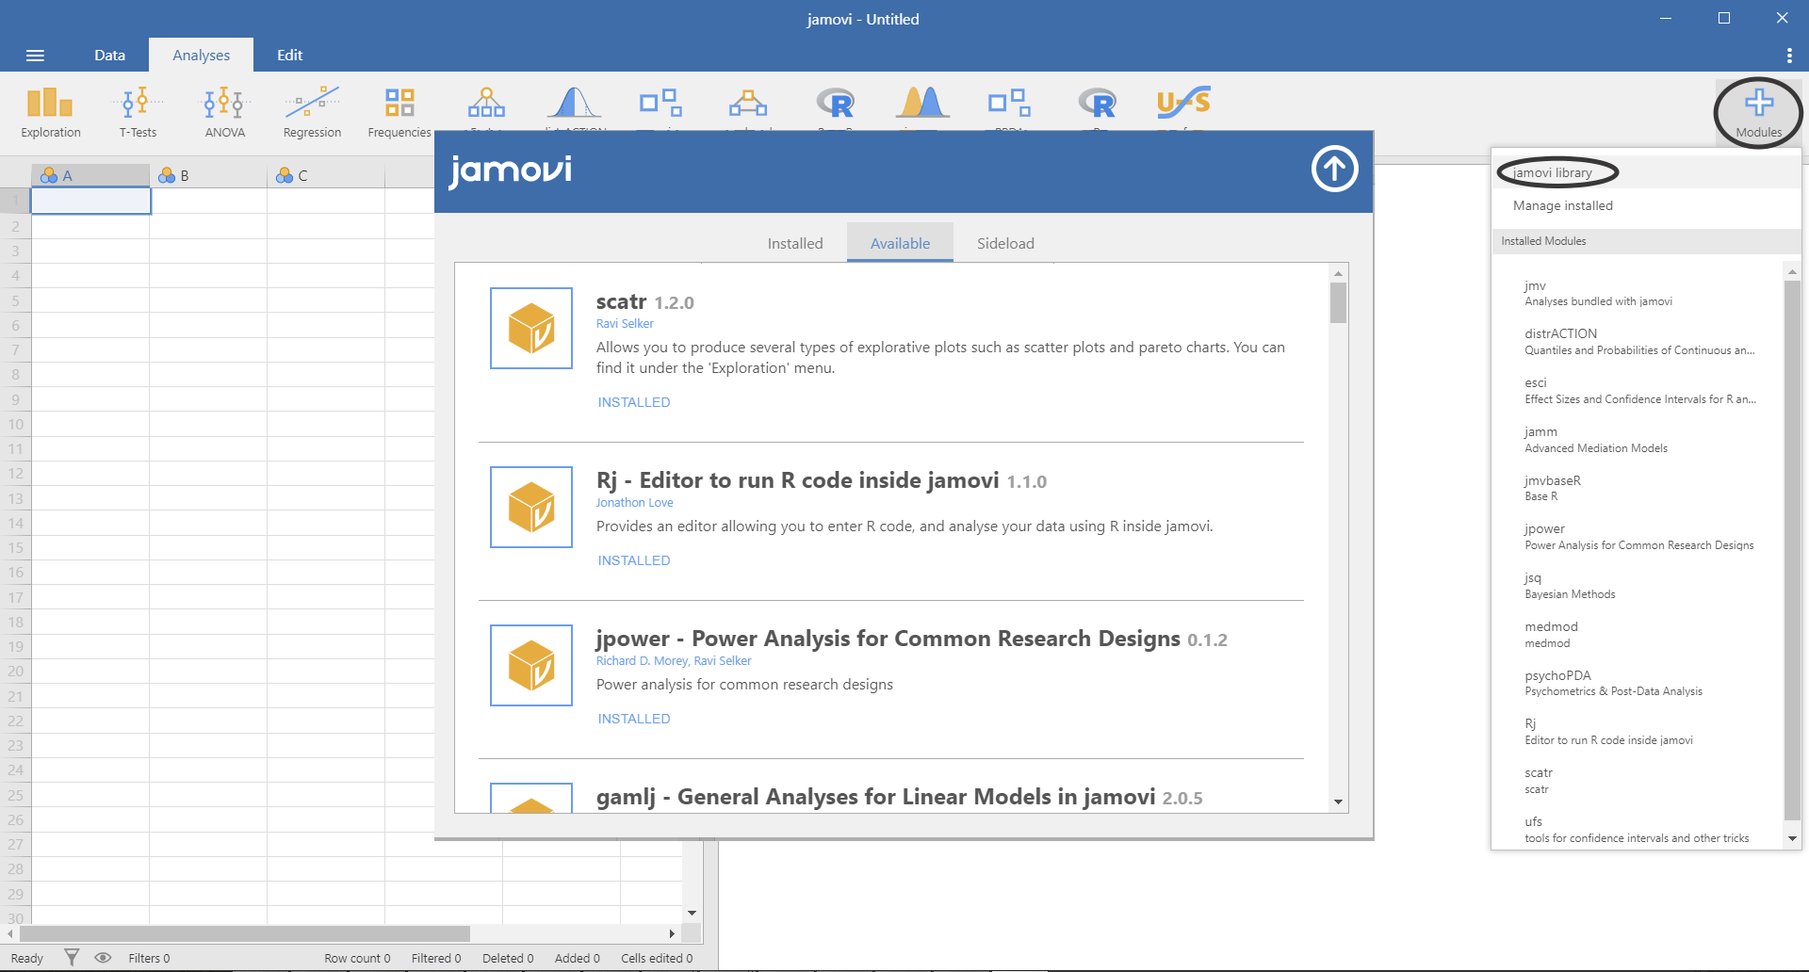
Task: Close the library with the up-arrow icon
Action: [1334, 170]
